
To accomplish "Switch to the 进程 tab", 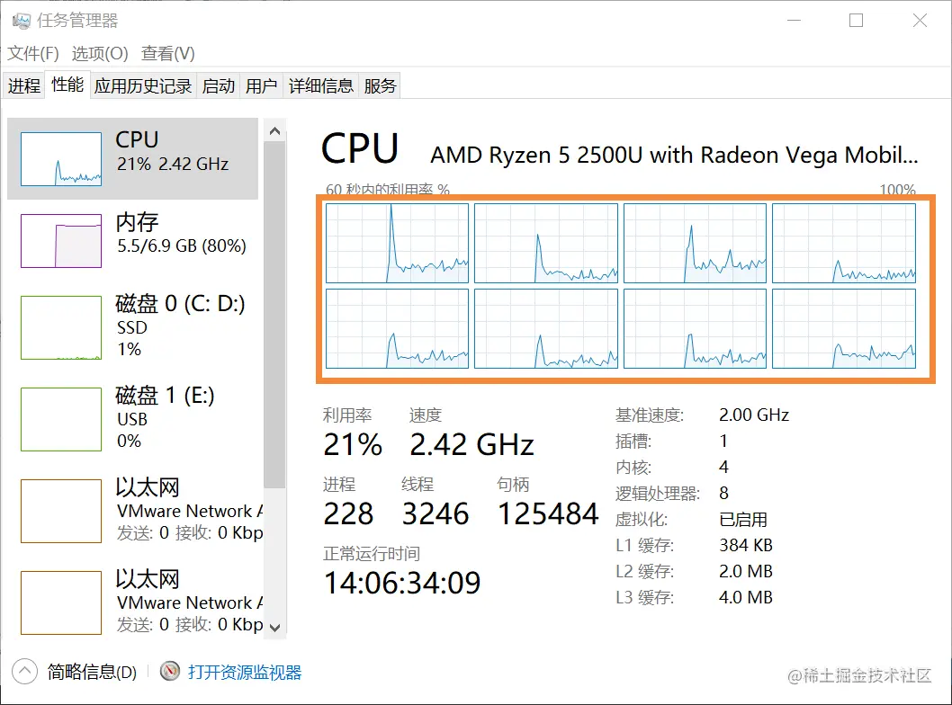I will point(24,86).
